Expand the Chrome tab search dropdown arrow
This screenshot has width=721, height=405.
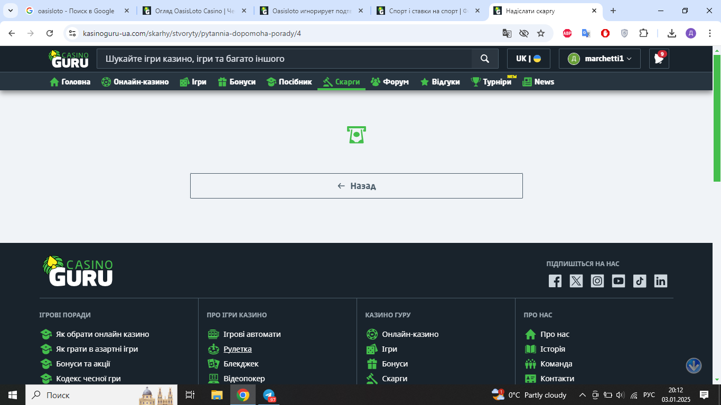pos(10,11)
